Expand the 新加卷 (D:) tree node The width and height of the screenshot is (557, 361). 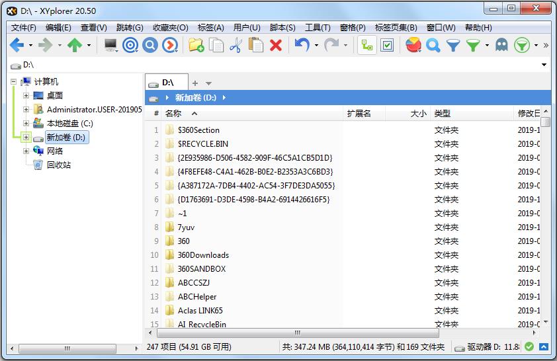click(26, 137)
